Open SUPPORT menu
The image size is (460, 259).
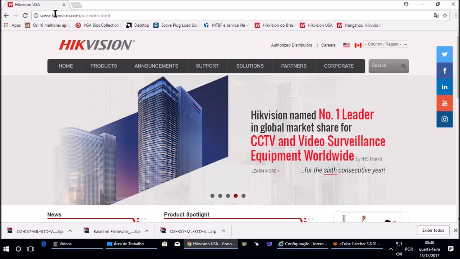click(207, 66)
